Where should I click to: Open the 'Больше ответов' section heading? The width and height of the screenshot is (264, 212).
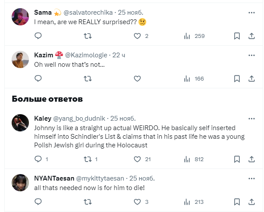click(47, 99)
